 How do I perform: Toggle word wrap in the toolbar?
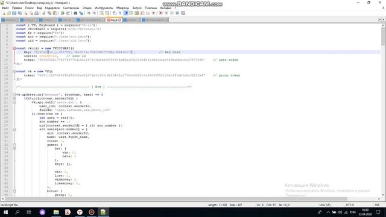(x=115, y=13)
